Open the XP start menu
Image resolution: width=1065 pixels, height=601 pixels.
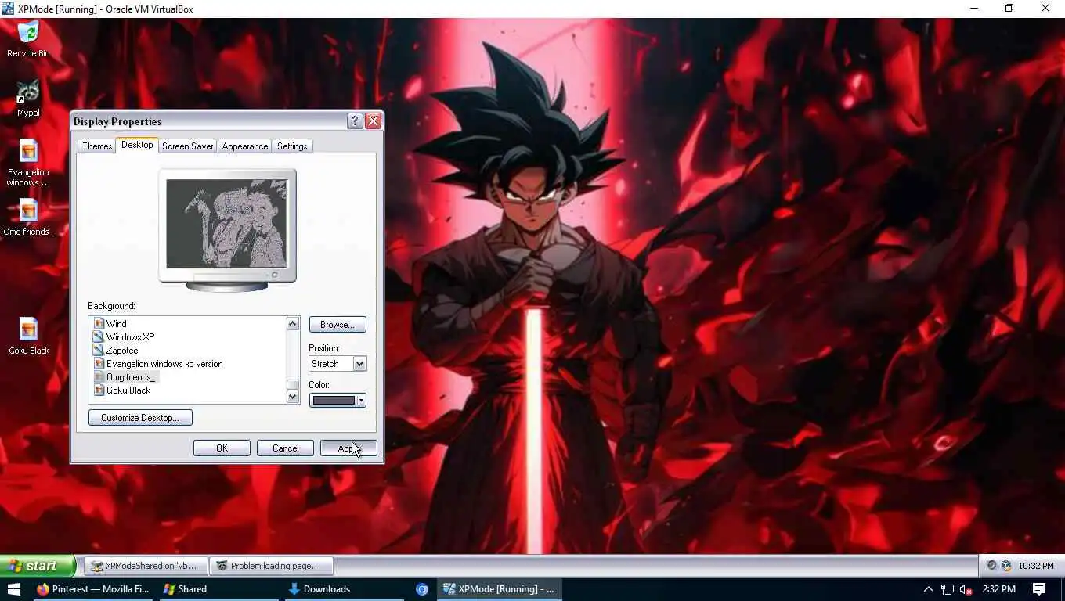pos(37,566)
